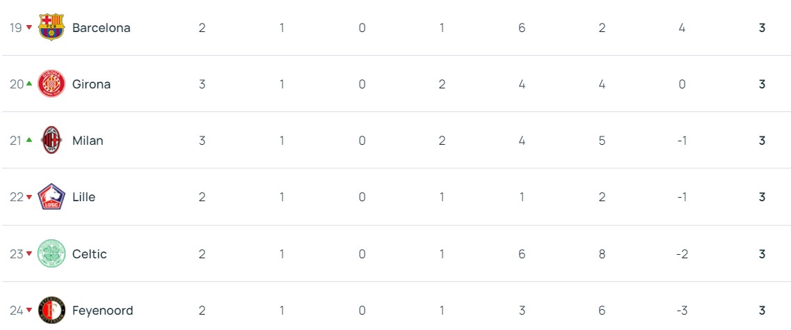Click Barcelona's goal difference value 4
The height and width of the screenshot is (330, 791).
tap(682, 28)
